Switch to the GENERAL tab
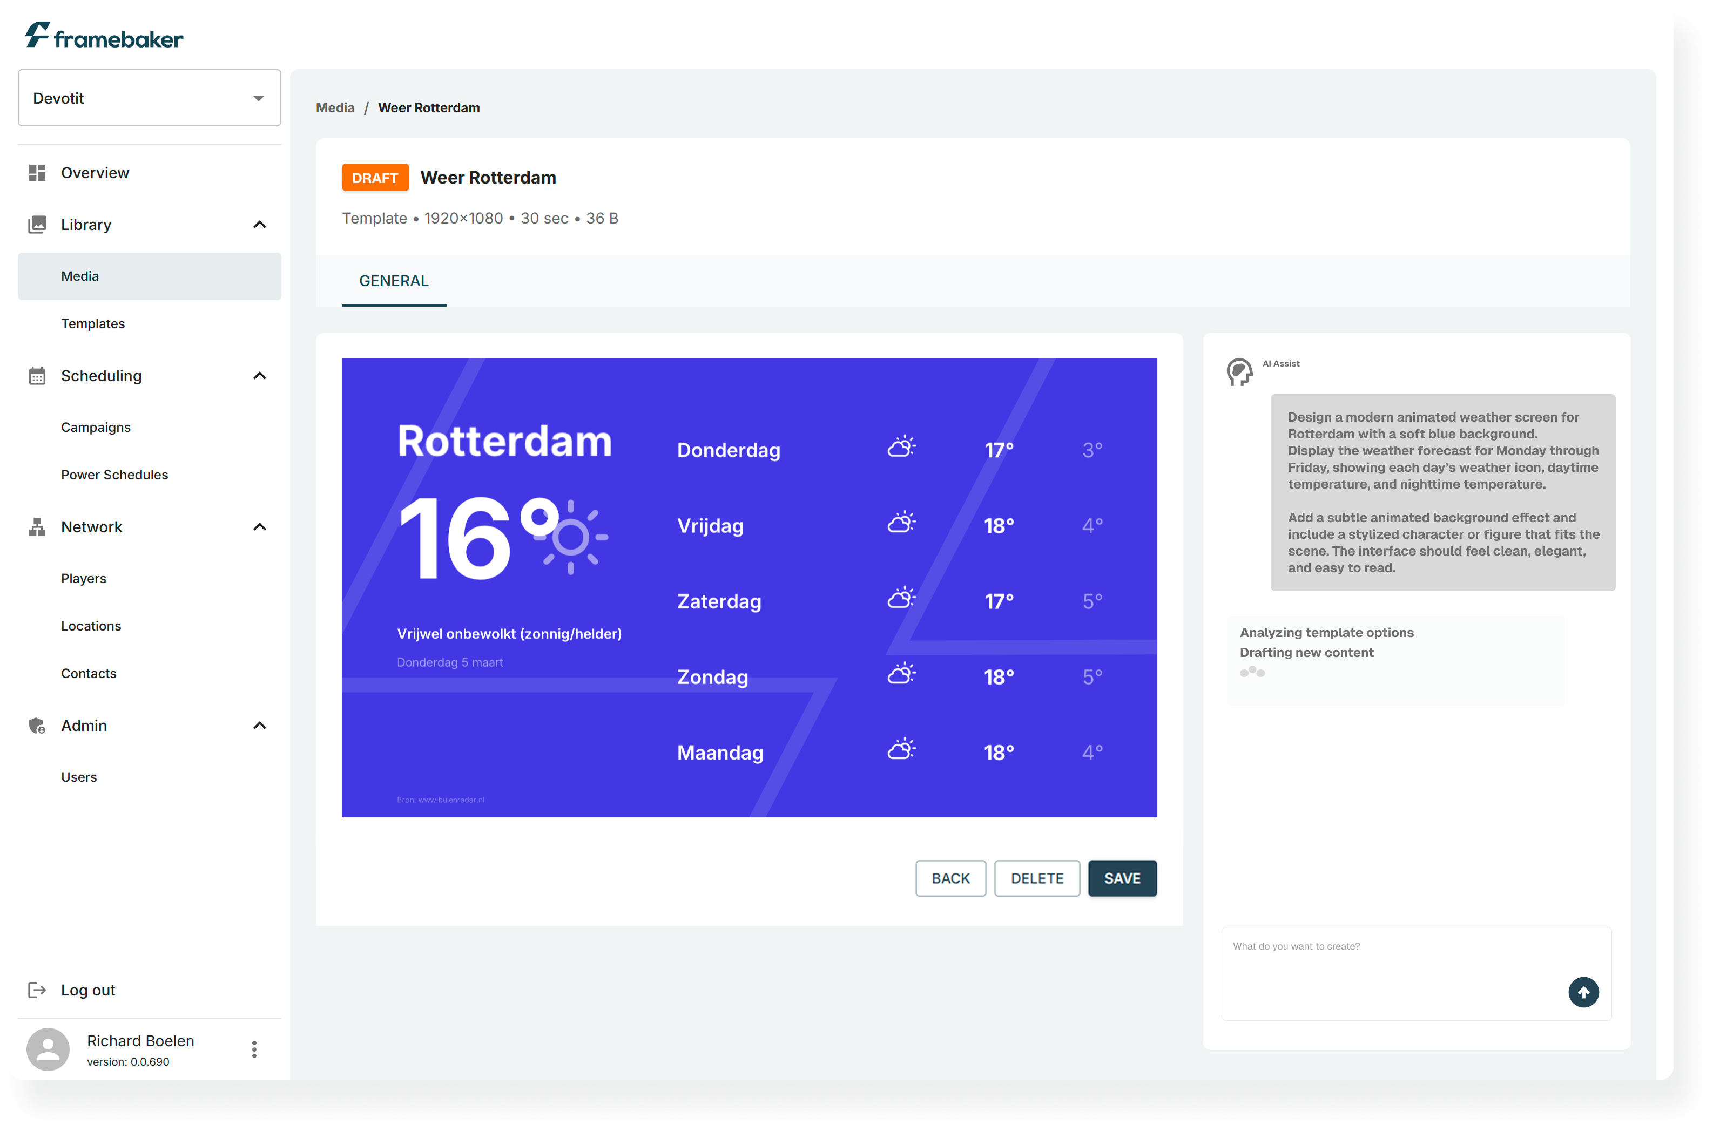 [393, 281]
